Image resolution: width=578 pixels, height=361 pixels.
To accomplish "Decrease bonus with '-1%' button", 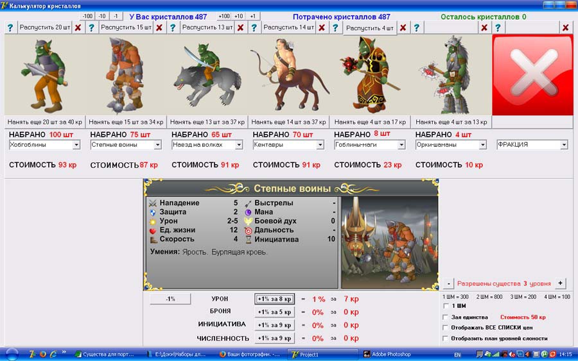I will click(x=170, y=299).
